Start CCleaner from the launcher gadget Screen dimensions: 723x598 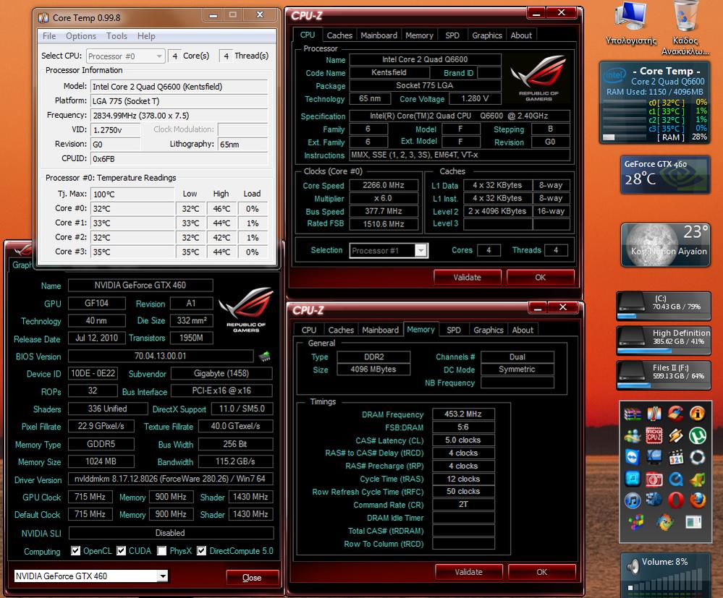(x=675, y=414)
